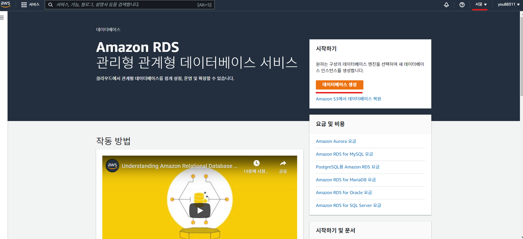Open Amazon RDS for MariaDB 요금 link
The image size is (523, 239).
pos(346,180)
